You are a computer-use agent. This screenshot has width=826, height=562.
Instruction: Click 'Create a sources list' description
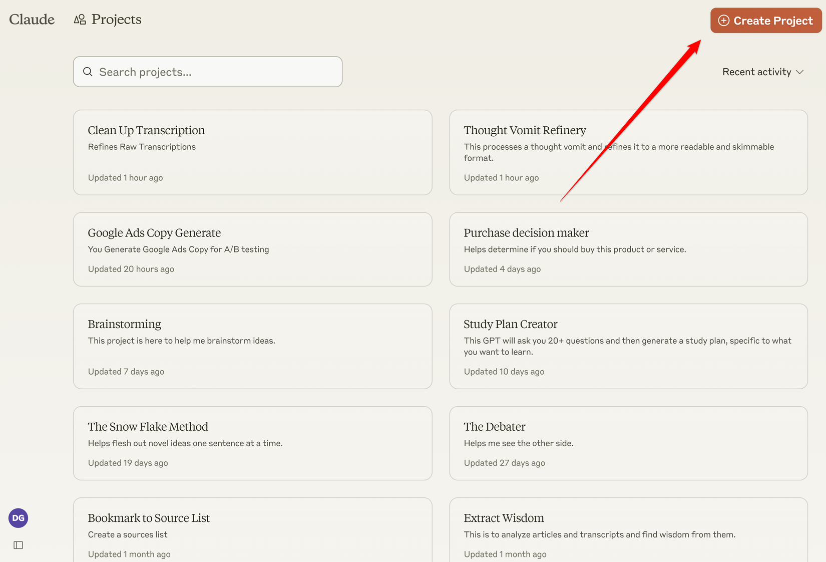128,534
